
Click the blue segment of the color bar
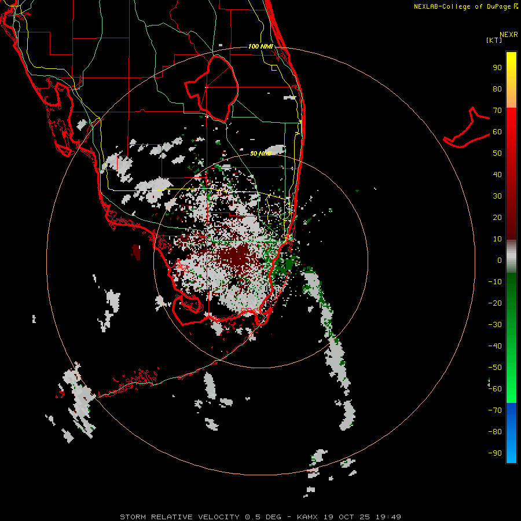click(x=511, y=432)
